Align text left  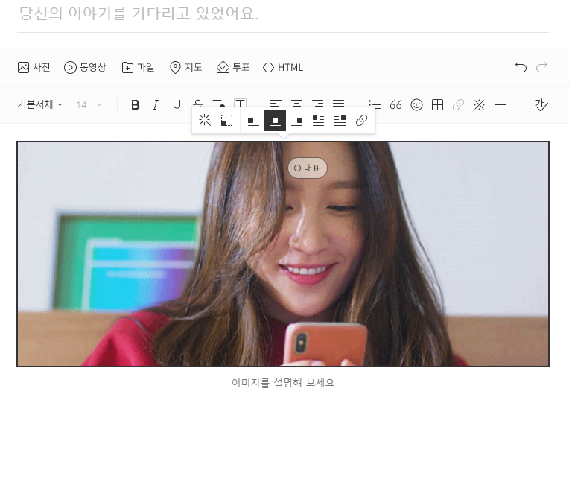[276, 103]
